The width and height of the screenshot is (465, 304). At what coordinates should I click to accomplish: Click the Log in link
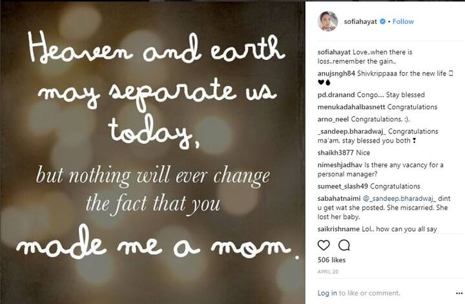point(327,293)
